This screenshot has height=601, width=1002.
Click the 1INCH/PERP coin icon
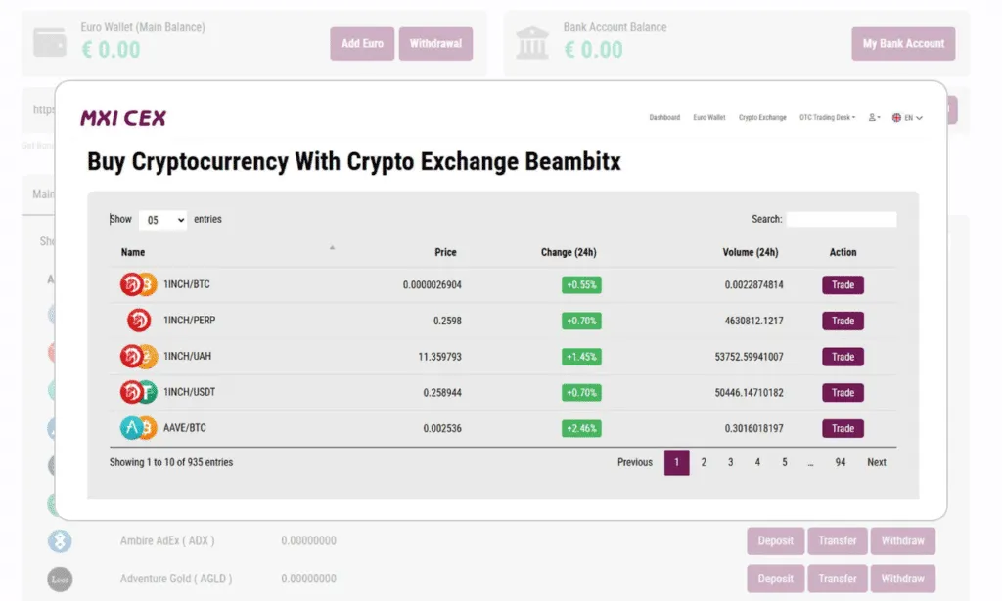[138, 321]
